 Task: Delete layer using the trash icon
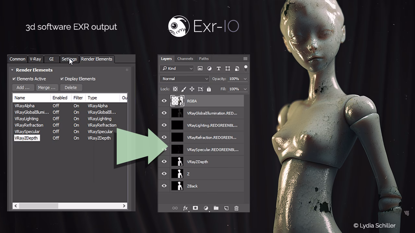(x=236, y=208)
